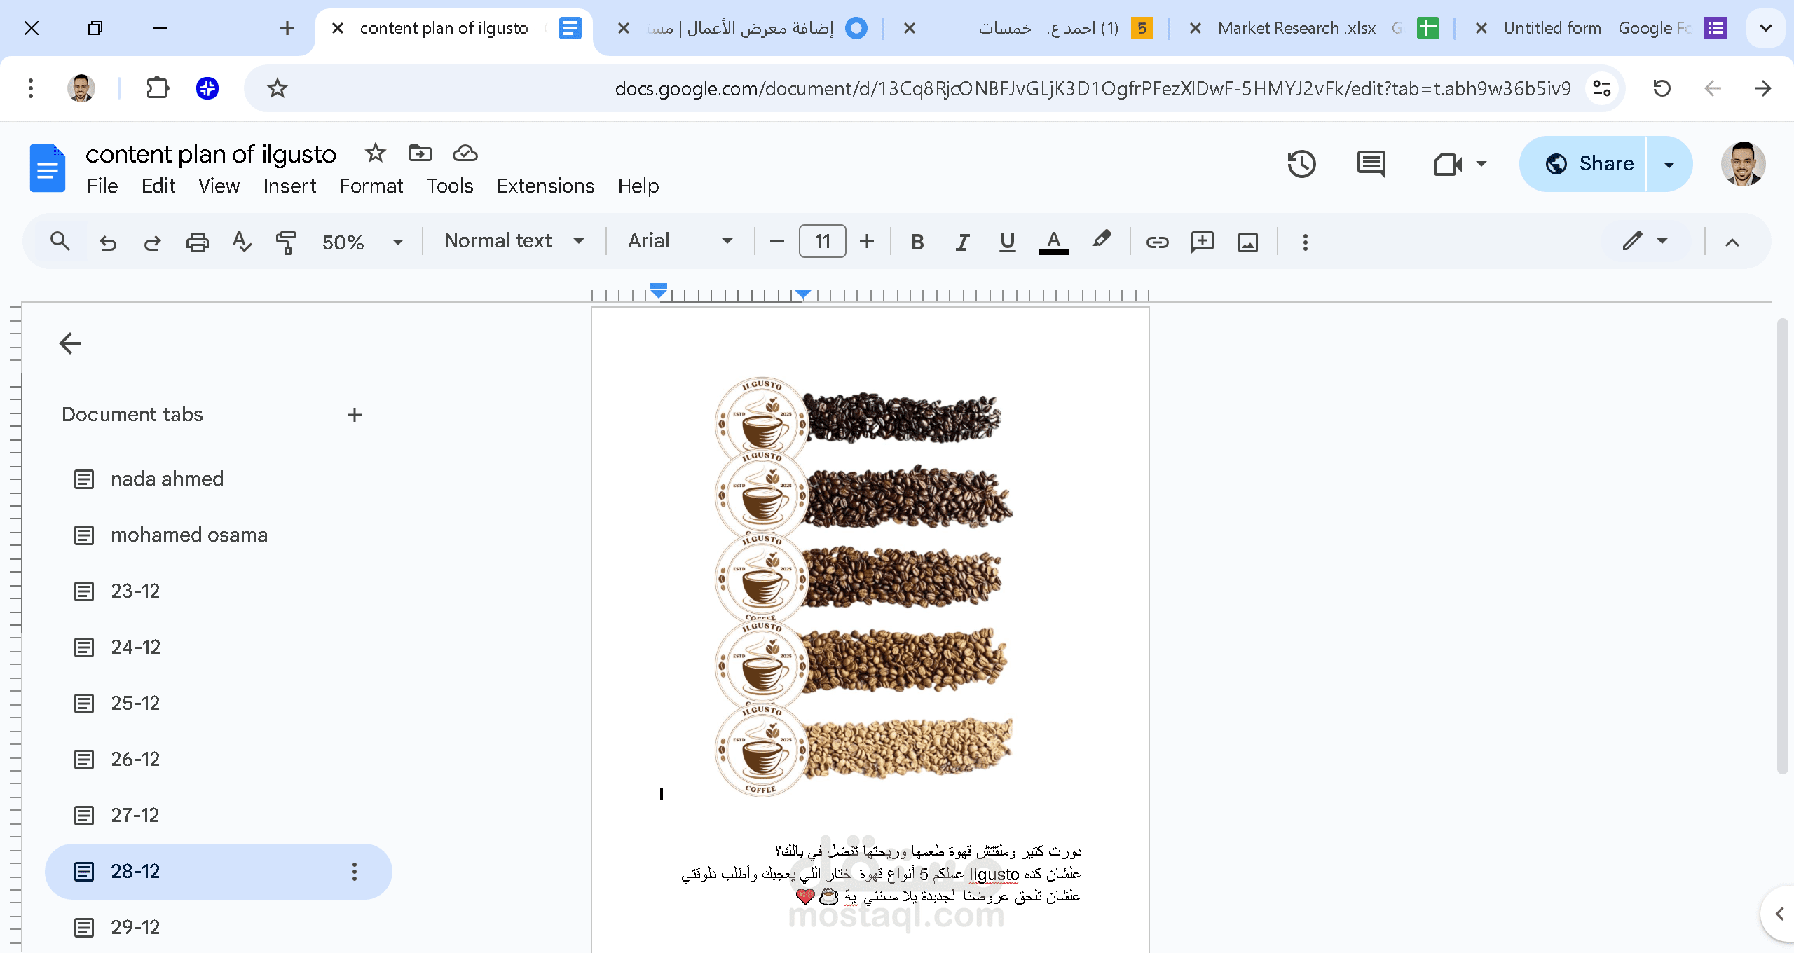1794x953 pixels.
Task: Run spelling and grammar check
Action: (242, 242)
